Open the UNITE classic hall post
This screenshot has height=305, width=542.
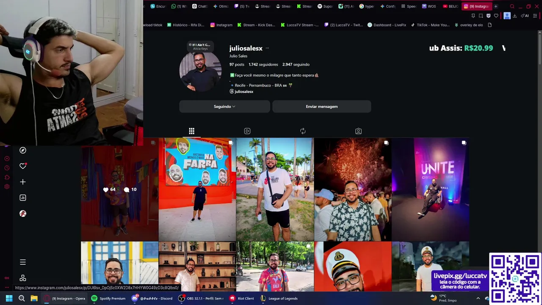[430, 189]
